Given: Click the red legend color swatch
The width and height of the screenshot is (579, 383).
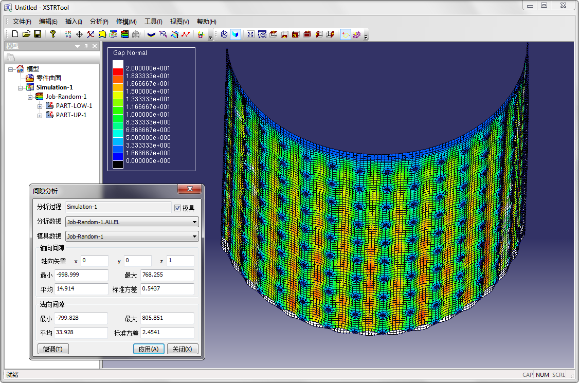Looking at the screenshot, I should click(x=118, y=72).
